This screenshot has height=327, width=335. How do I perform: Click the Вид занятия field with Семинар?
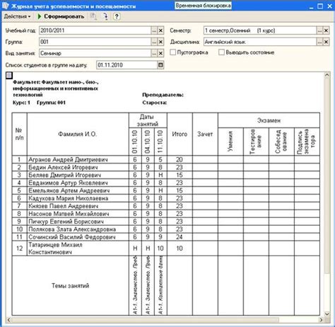[95, 53]
